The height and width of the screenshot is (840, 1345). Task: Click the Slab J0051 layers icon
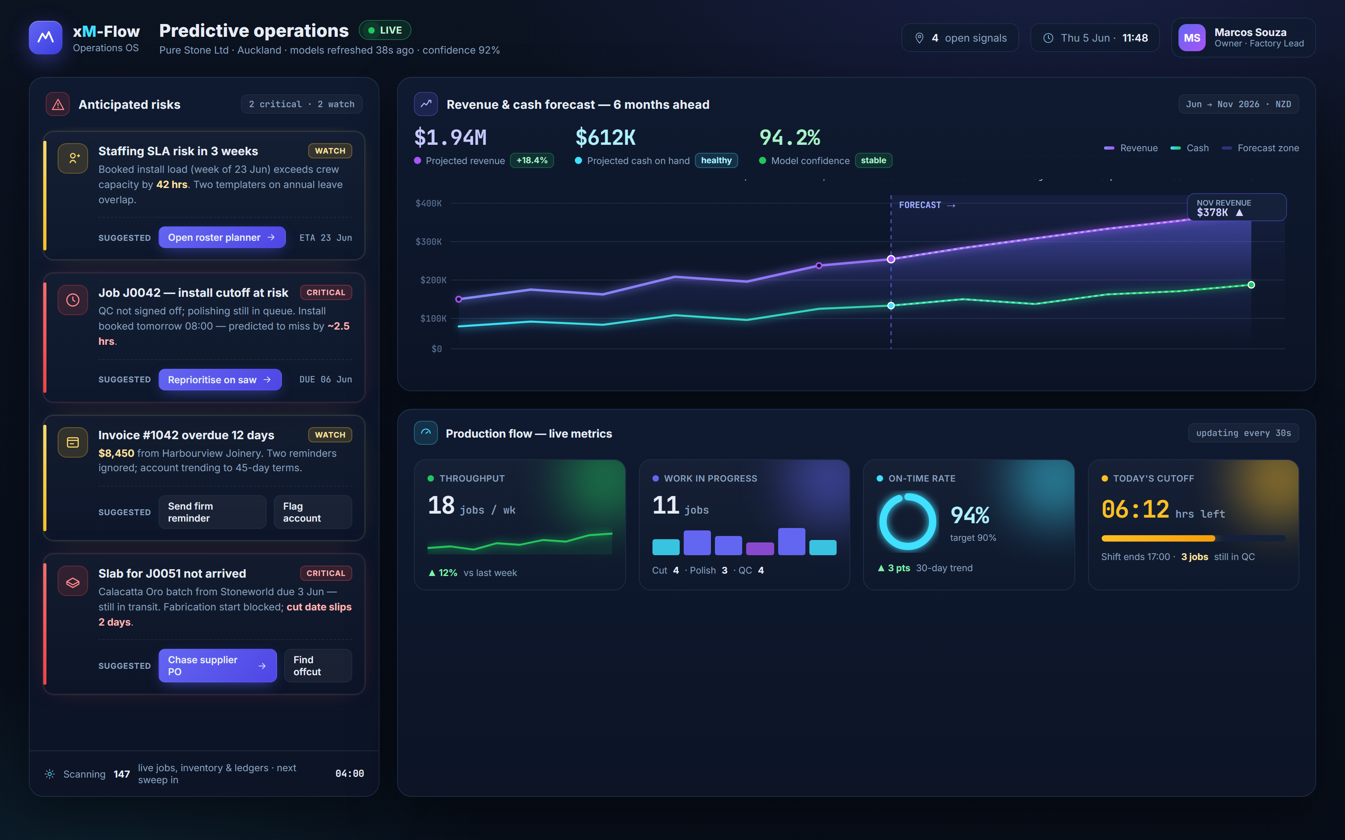point(73,581)
